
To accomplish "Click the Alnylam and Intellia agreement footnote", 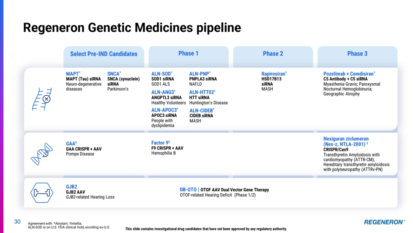I will click(55, 223).
